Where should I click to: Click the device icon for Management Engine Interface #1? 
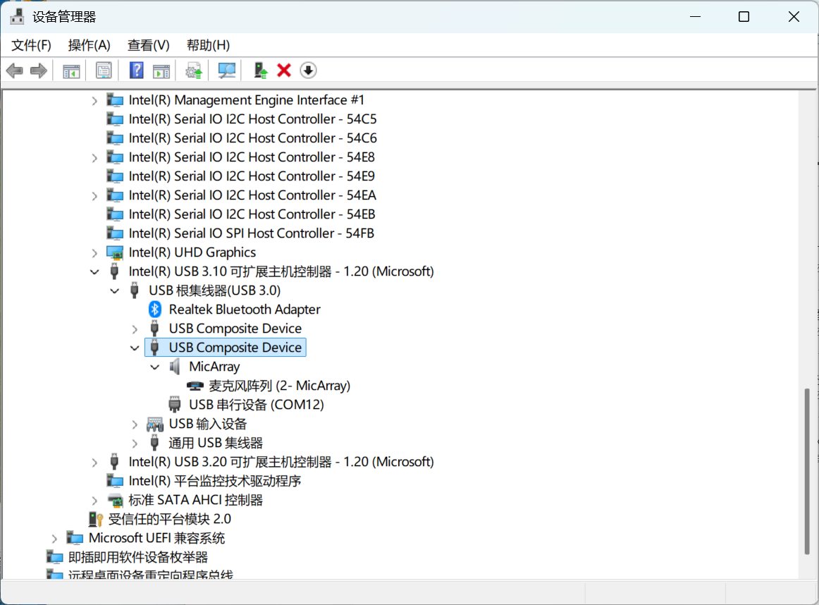click(x=114, y=100)
